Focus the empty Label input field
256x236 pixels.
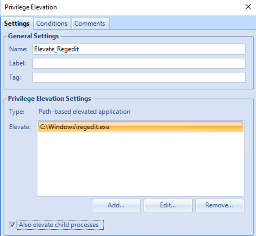pos(139,63)
